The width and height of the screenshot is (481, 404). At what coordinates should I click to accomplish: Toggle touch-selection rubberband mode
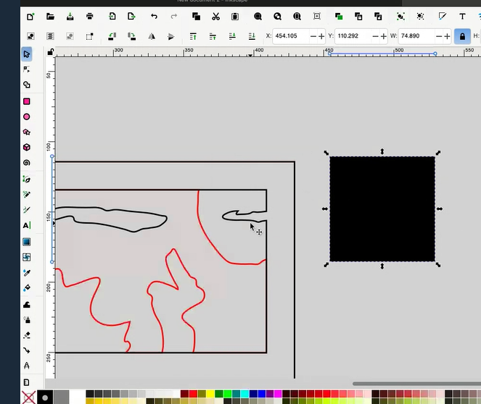(x=89, y=36)
